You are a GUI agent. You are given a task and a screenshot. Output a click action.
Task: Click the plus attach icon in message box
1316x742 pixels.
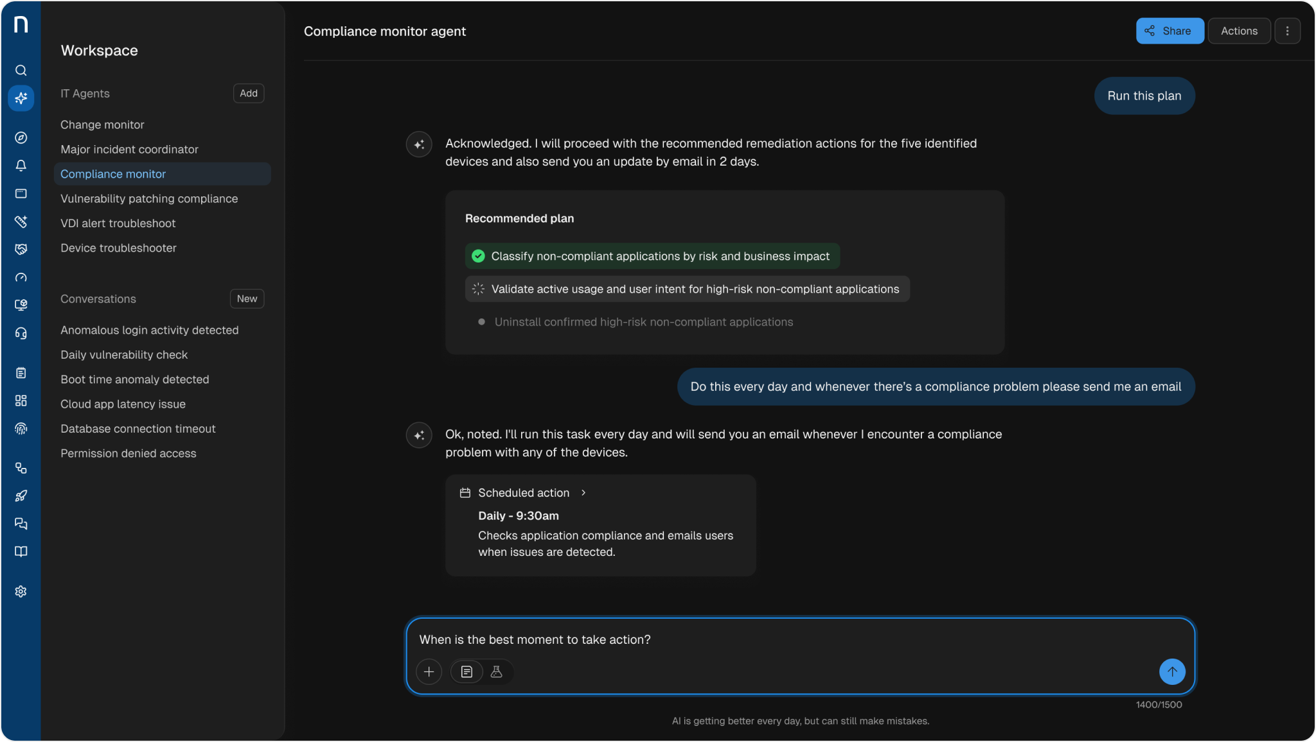tap(429, 672)
